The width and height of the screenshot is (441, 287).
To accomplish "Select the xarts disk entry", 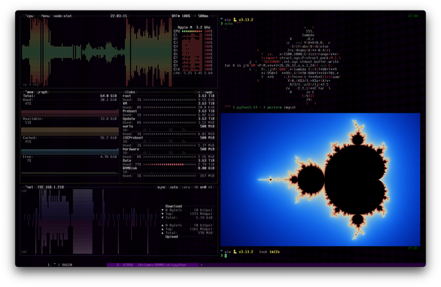I will point(128,126).
